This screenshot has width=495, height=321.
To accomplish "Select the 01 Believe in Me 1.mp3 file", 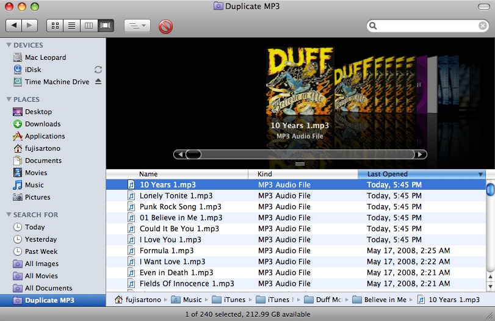I will 296,218.
